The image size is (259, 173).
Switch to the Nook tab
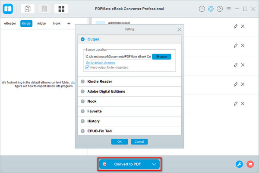pos(57,23)
